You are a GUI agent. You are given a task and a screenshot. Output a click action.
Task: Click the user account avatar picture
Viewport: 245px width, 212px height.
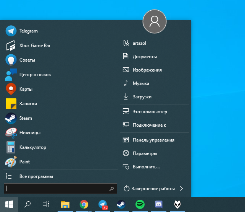point(155,21)
